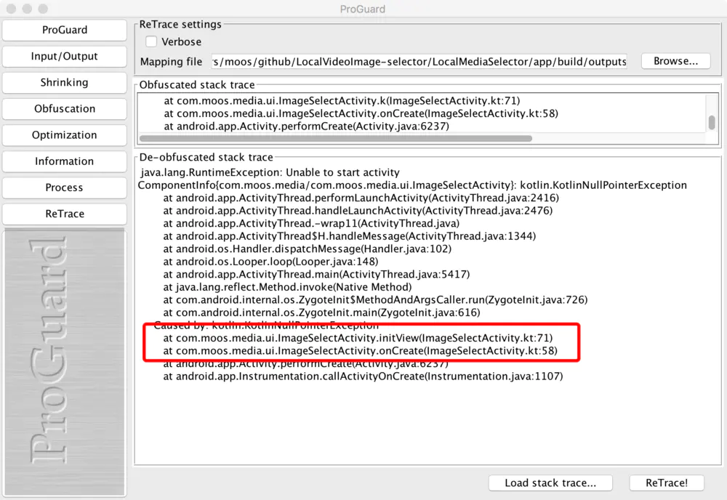Click de-obfuscated onCreate(ImageSelectActivity.kt:58) line

360,351
